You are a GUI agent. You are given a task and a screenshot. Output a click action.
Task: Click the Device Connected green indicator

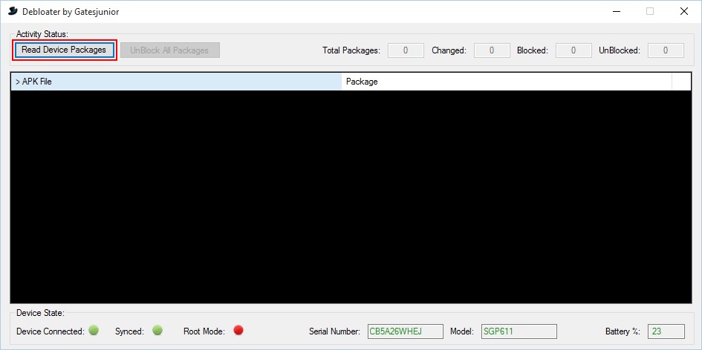click(x=94, y=330)
